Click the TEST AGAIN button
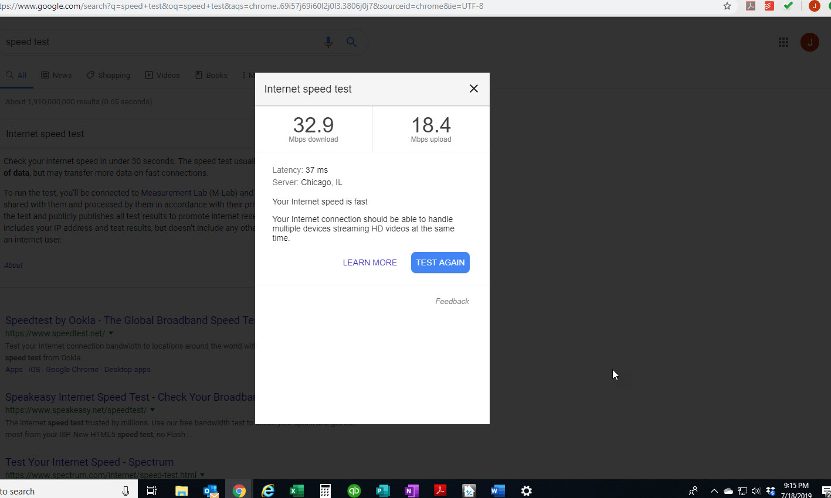Viewport: 831px width, 498px height. (440, 262)
